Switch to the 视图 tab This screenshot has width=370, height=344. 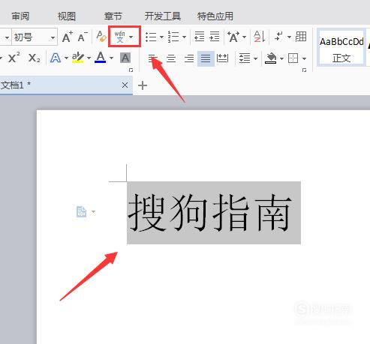pos(67,16)
